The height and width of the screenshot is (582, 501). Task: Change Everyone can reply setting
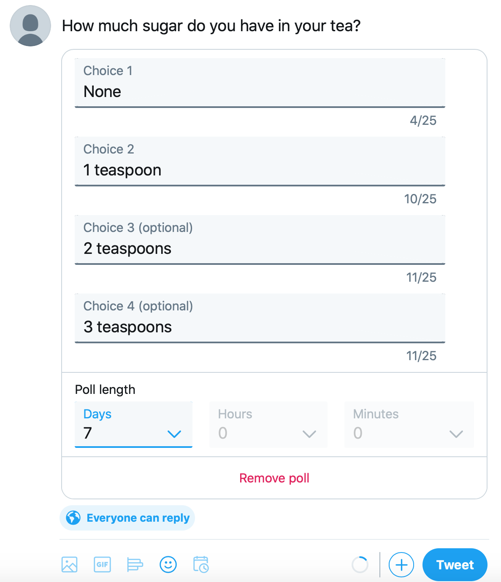[x=127, y=518]
